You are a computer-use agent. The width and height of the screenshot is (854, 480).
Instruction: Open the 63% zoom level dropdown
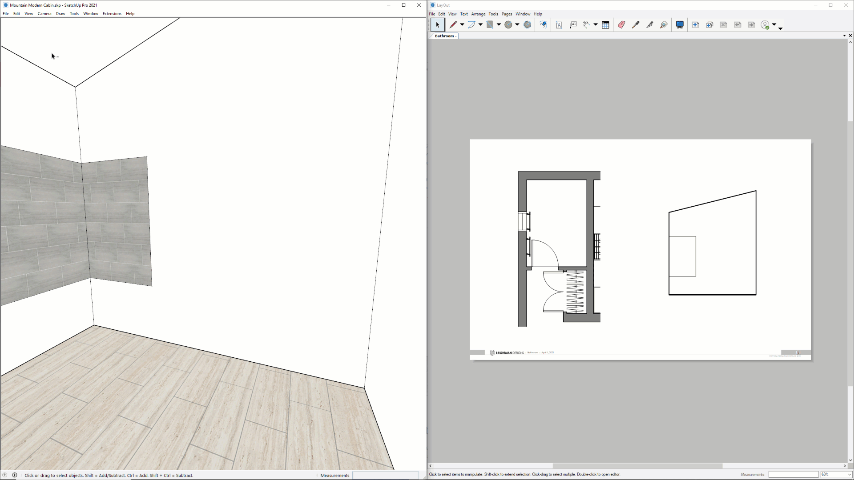tap(846, 474)
